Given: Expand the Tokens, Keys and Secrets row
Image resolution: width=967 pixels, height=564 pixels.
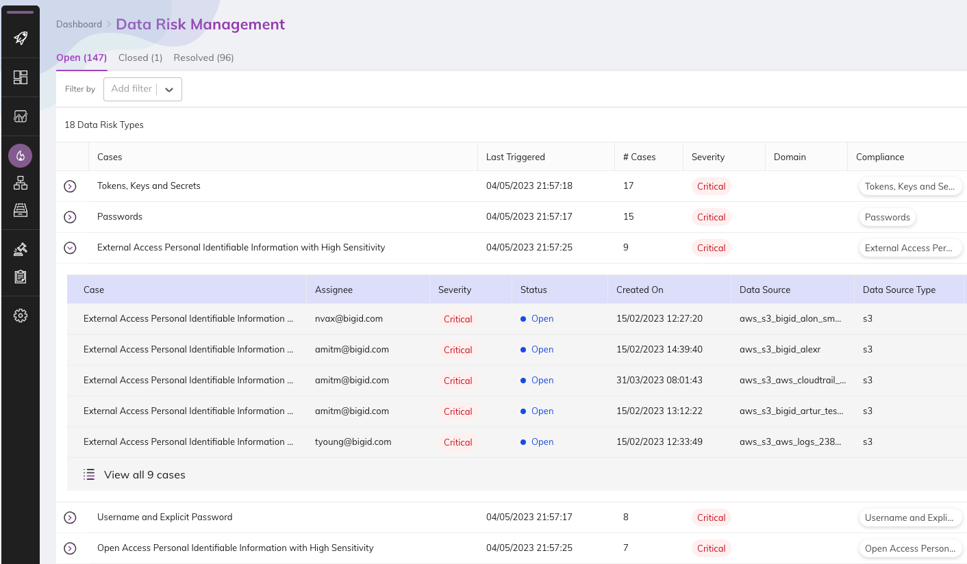Looking at the screenshot, I should pos(70,186).
